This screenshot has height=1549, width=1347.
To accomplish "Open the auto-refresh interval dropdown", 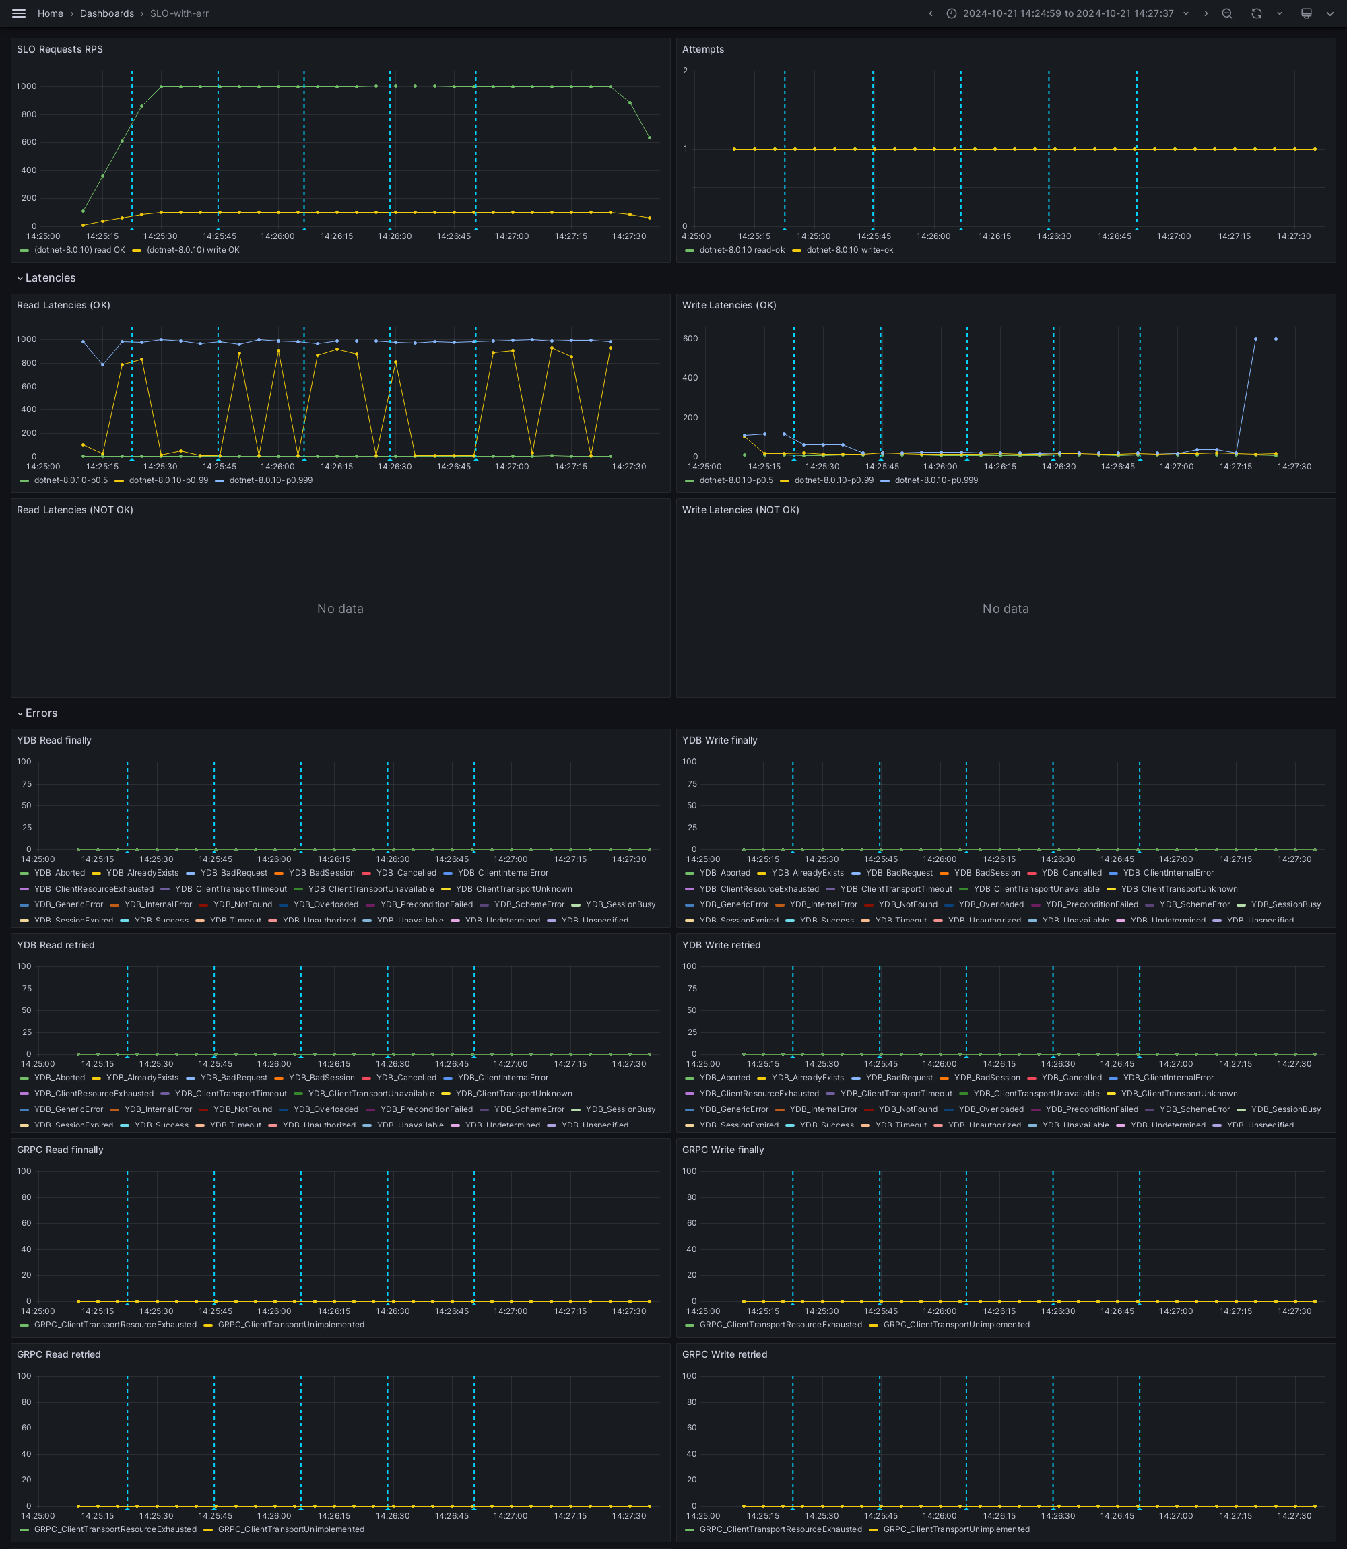I will pyautogui.click(x=1280, y=13).
